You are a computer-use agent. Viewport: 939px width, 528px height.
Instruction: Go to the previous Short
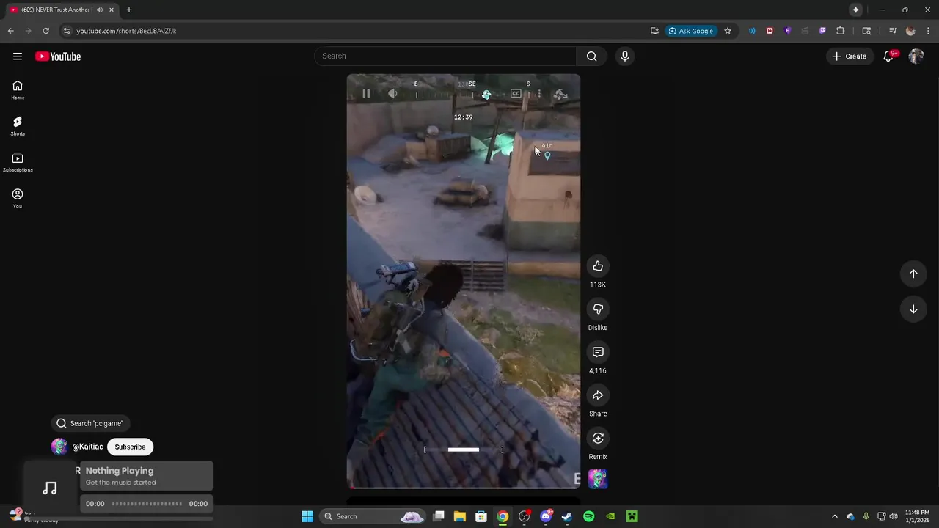[x=913, y=274]
